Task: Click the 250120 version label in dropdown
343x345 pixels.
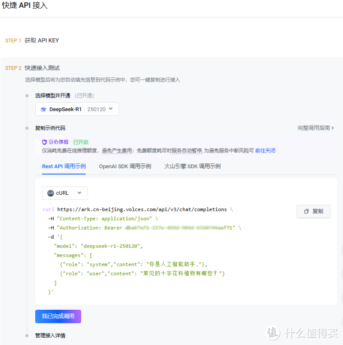Action: [97, 110]
